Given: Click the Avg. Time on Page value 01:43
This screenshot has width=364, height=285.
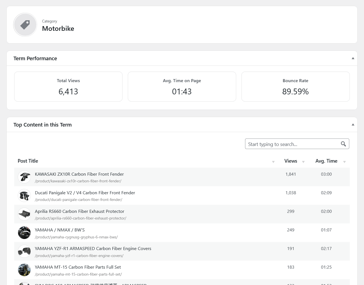Looking at the screenshot, I should [x=182, y=92].
